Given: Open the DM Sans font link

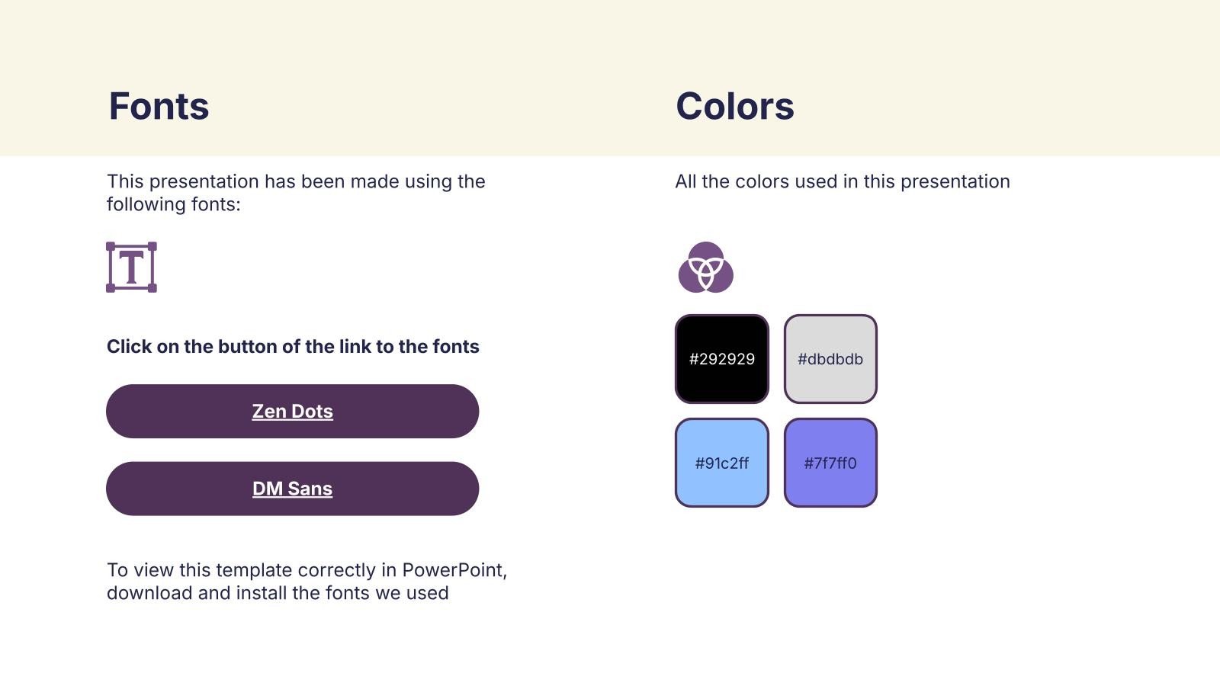Looking at the screenshot, I should (x=292, y=489).
